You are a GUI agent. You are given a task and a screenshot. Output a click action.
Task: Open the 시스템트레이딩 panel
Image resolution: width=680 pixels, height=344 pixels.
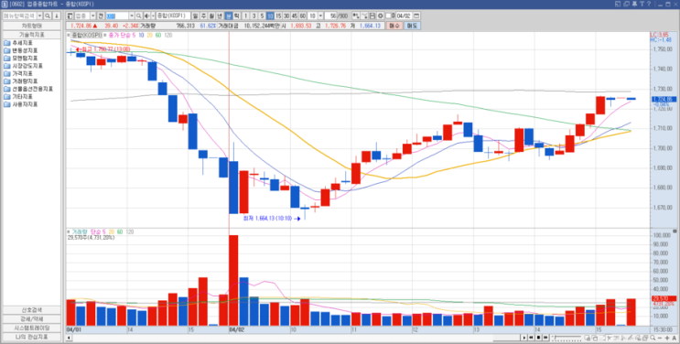click(32, 328)
